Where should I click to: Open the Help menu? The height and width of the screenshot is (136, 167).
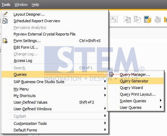pyautogui.click(x=35, y=5)
